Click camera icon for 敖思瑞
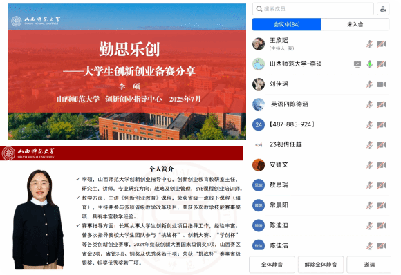Viewport: 401px width, 275px height. (x=382, y=185)
